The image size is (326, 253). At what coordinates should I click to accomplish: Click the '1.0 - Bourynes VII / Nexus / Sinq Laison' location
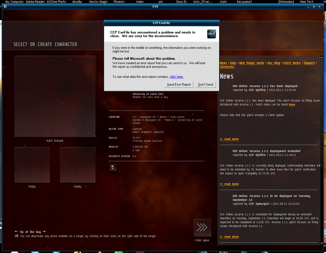(x=158, y=117)
